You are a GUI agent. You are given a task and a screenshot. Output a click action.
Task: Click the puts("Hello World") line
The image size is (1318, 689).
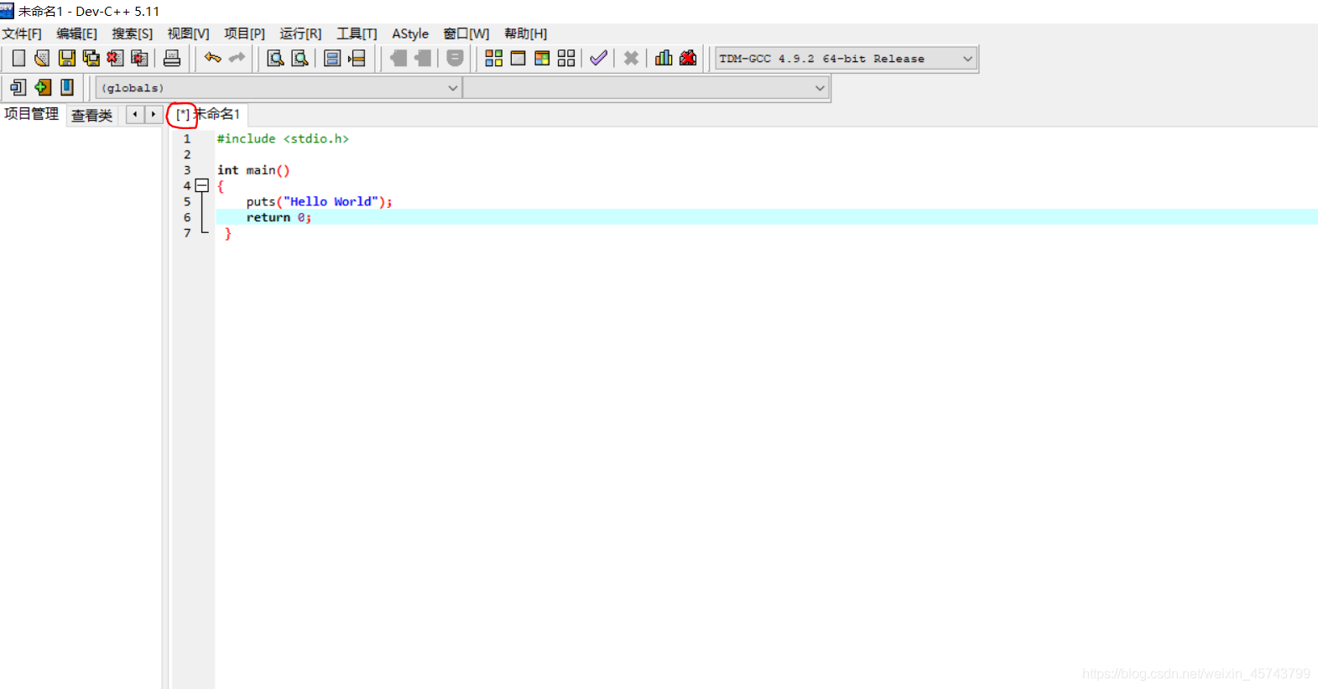319,202
